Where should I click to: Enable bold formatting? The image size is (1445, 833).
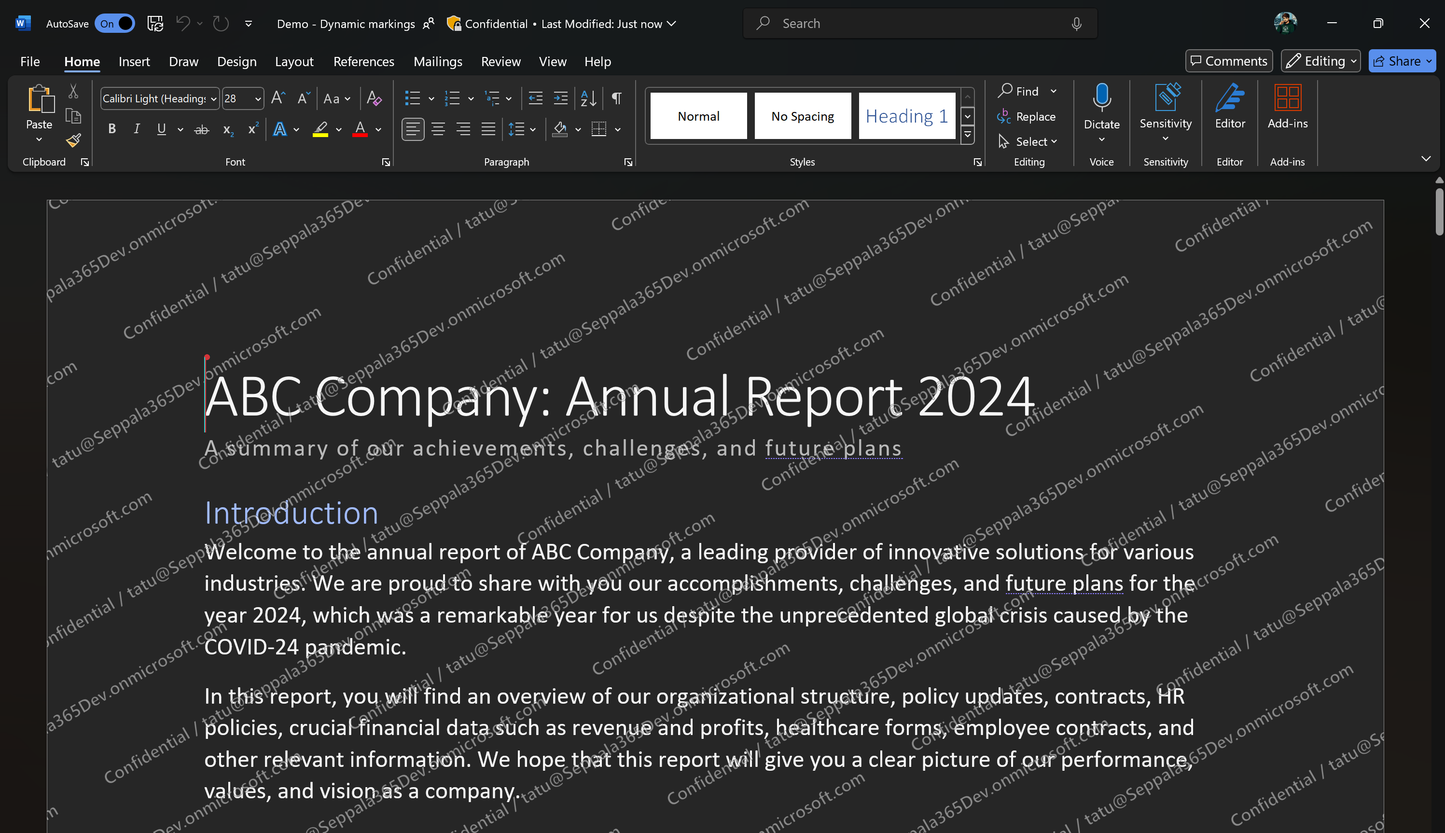pos(111,129)
